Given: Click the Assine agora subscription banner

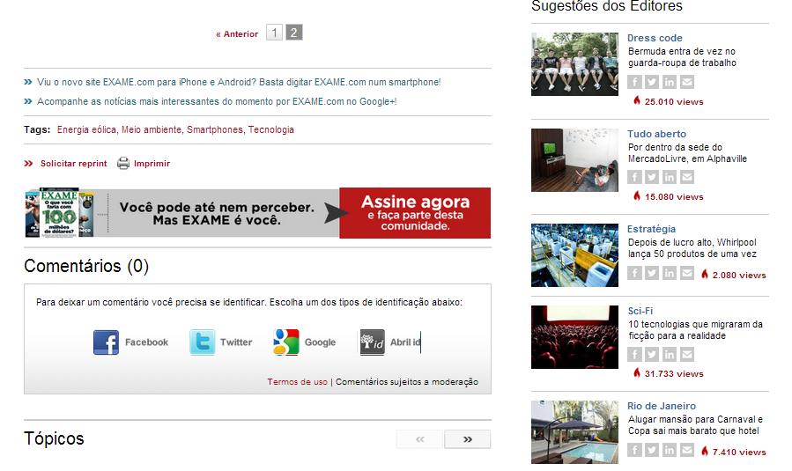Looking at the screenshot, I should pos(414,213).
